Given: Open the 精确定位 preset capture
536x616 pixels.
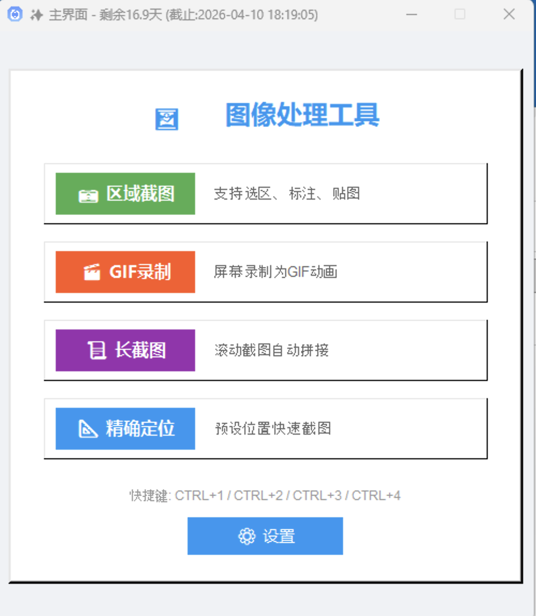Looking at the screenshot, I should tap(140, 429).
